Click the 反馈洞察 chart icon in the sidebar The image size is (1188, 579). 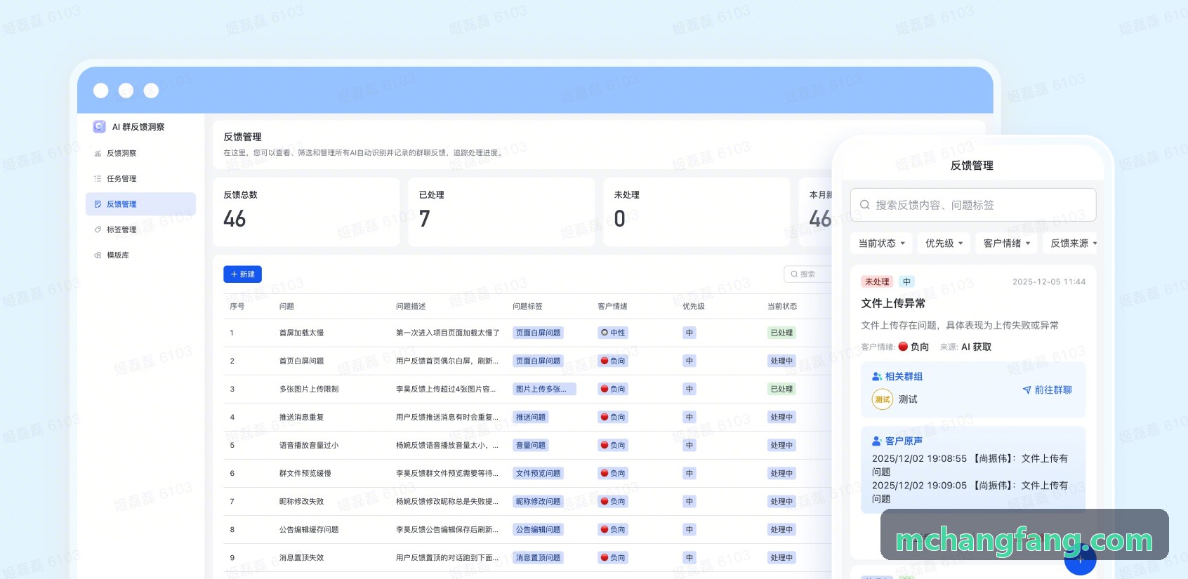pyautogui.click(x=98, y=153)
